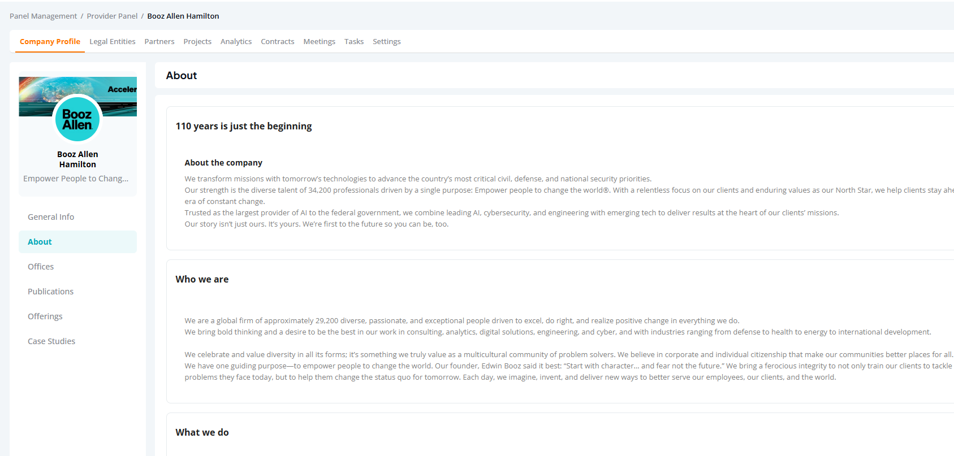Click the Booz Allen Hamilton company name

pos(77,159)
